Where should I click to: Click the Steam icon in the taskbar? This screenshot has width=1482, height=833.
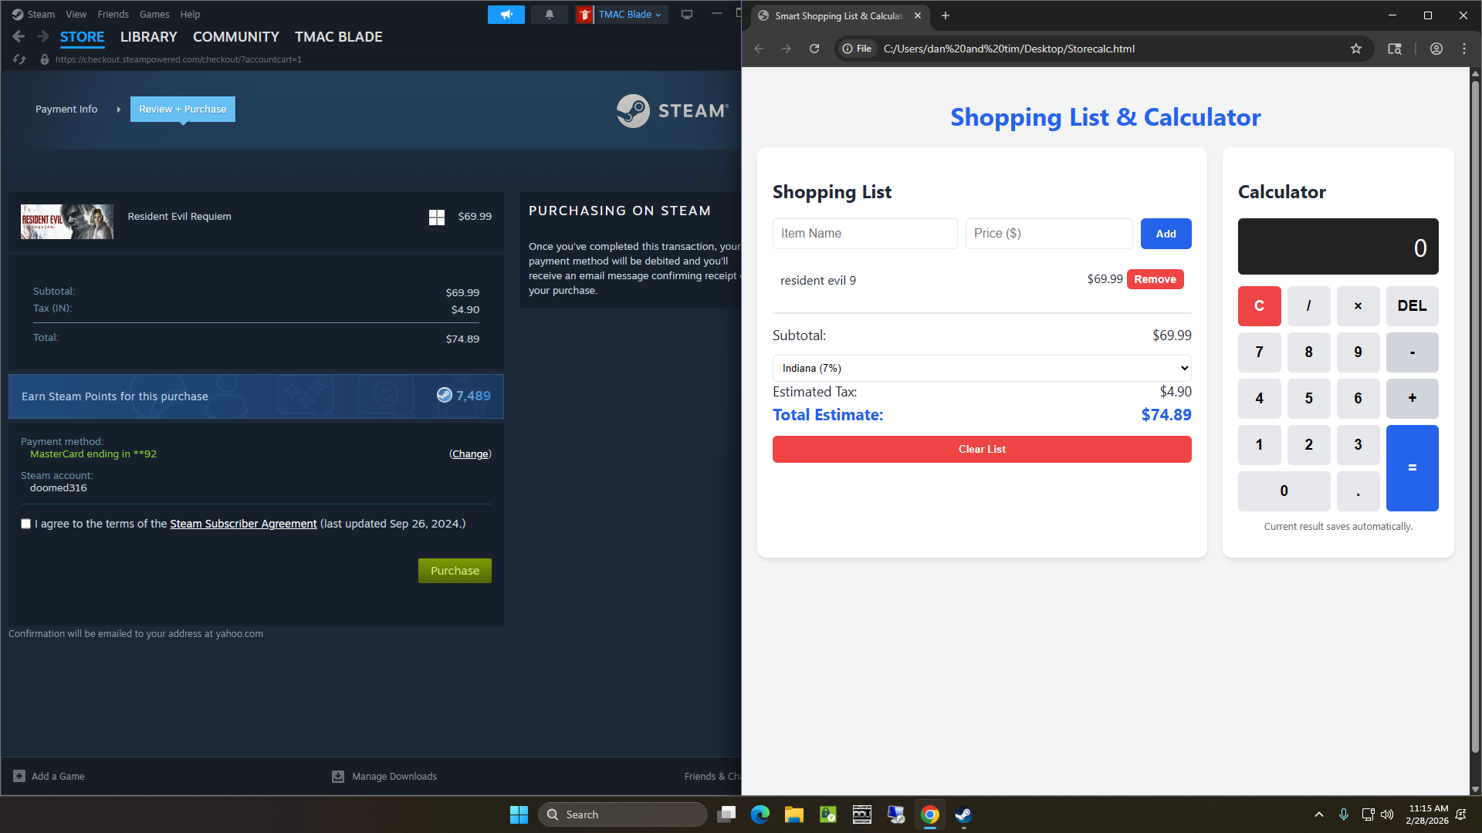(963, 814)
